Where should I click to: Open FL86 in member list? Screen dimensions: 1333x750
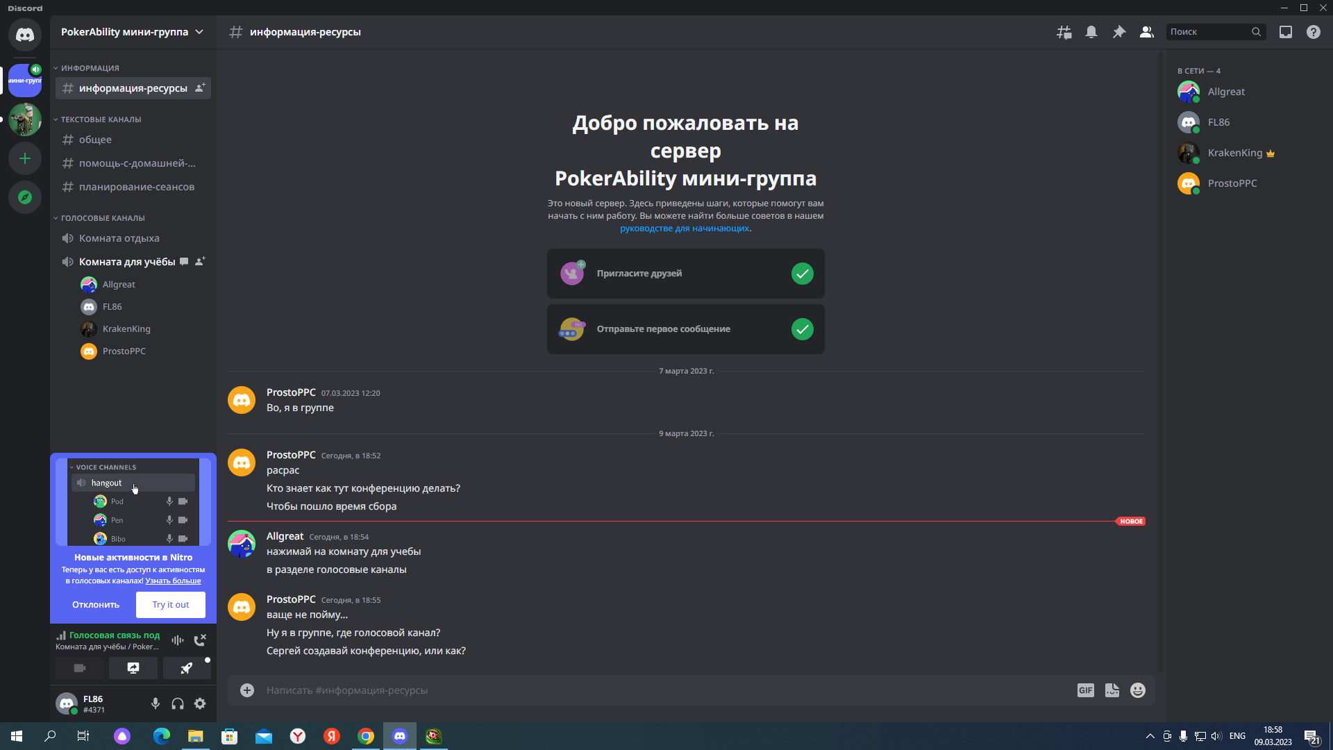click(1248, 122)
